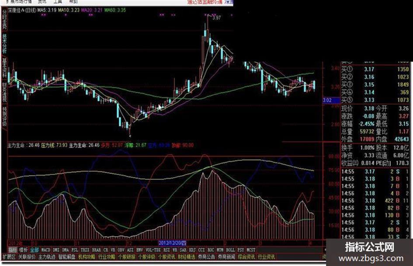Switch the sub-chart to the BOLL indicator
413x266 pixels.
[x=230, y=250]
